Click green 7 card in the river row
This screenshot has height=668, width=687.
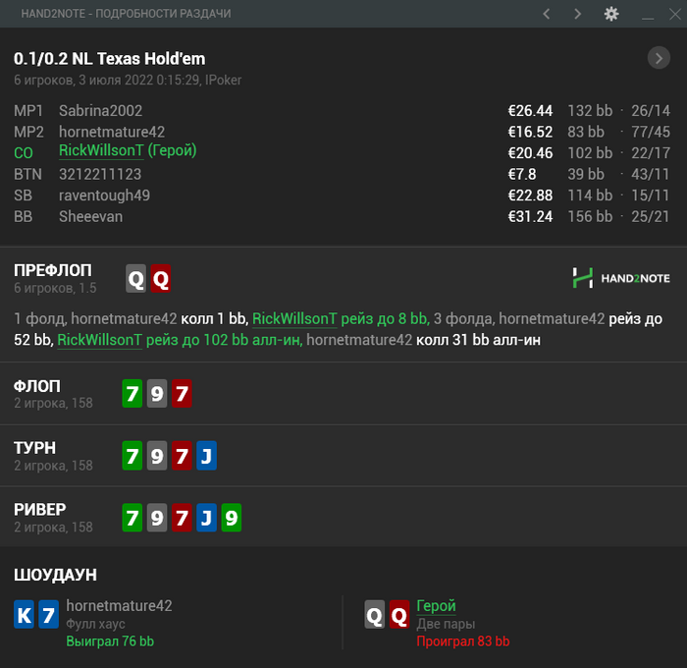coord(132,518)
